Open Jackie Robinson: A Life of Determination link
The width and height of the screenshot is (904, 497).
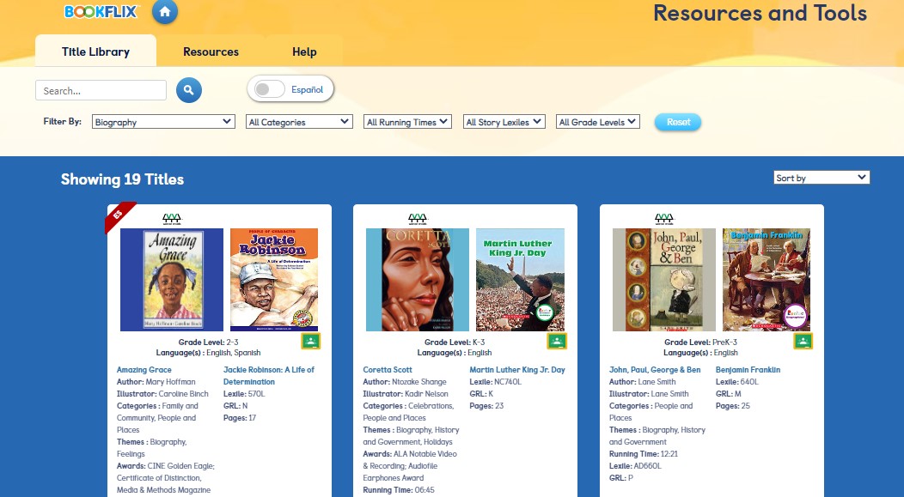click(x=269, y=375)
